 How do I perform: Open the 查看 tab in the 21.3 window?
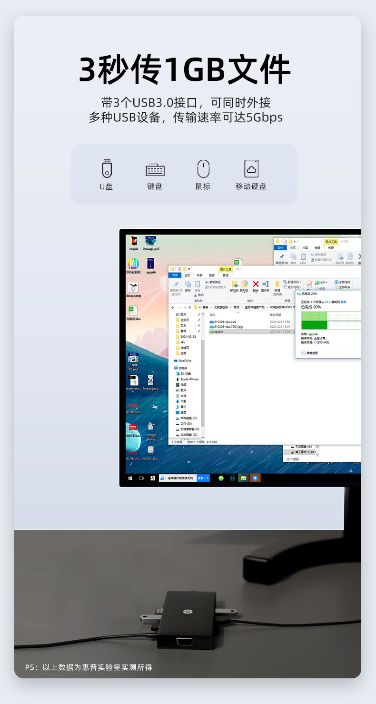click(x=212, y=275)
